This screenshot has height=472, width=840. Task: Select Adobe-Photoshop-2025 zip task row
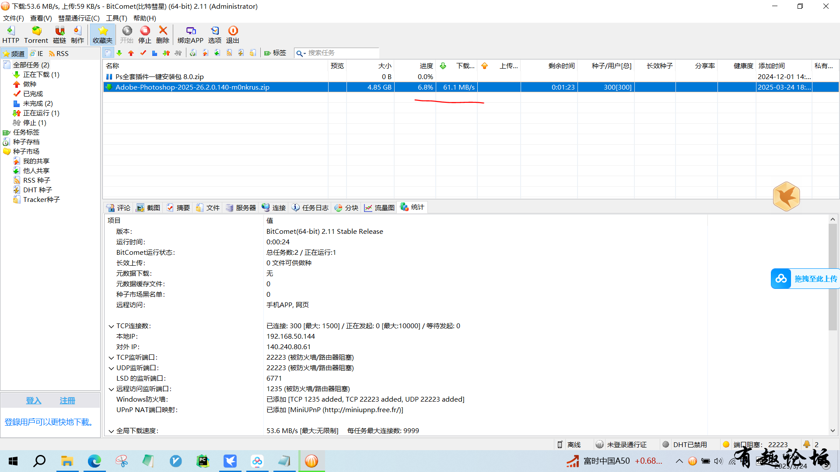click(x=471, y=87)
